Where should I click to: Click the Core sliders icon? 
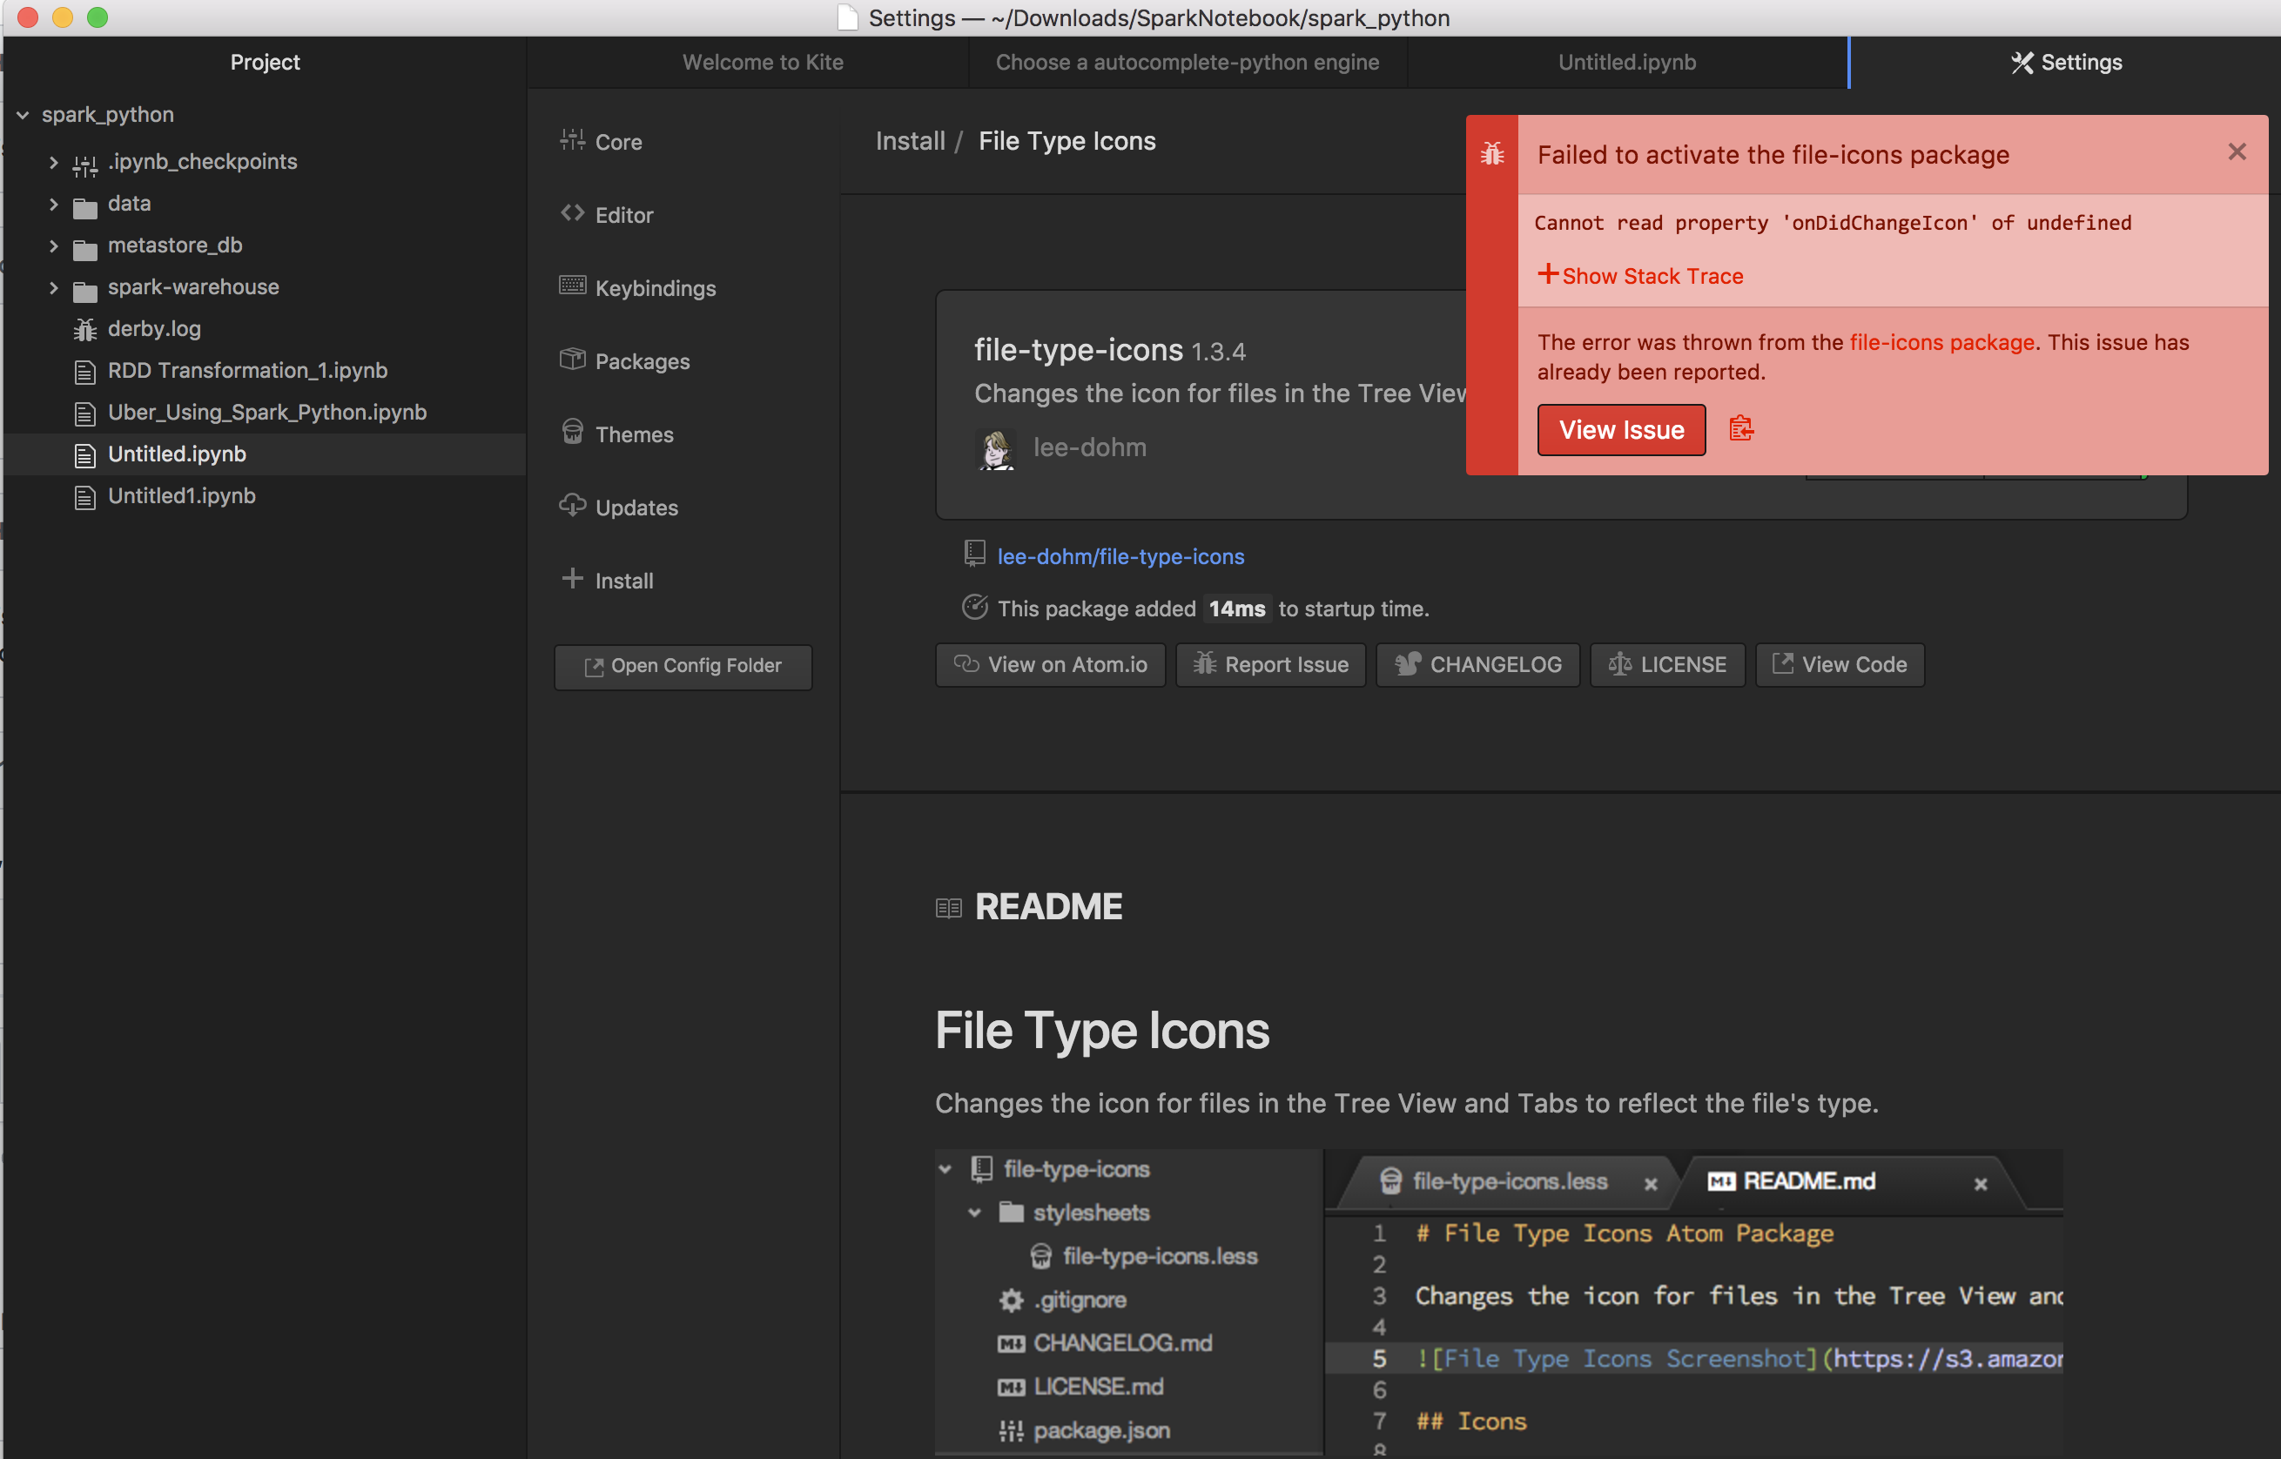coord(572,140)
